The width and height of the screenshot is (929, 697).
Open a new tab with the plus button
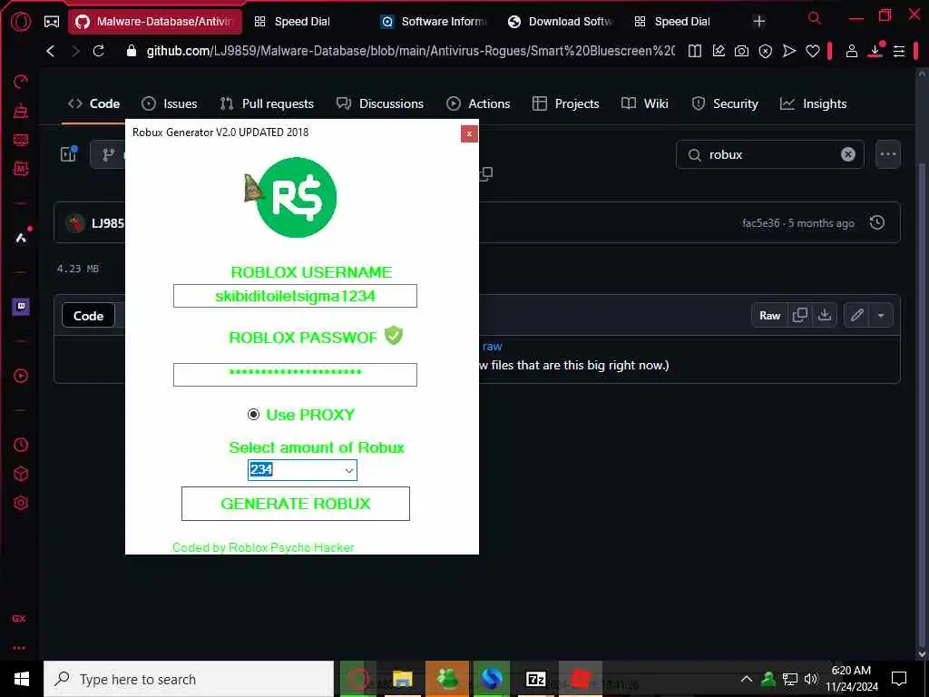759,22
